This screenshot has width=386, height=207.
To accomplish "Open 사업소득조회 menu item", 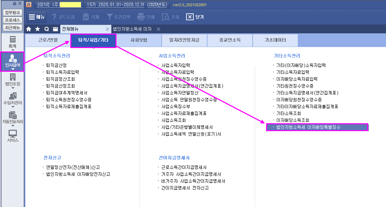I will coord(174,120).
